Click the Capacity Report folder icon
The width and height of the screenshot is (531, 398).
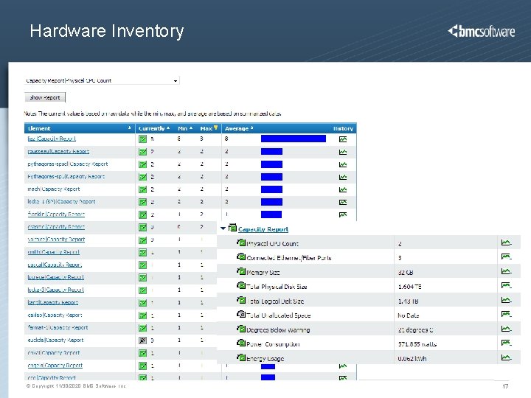[232, 228]
